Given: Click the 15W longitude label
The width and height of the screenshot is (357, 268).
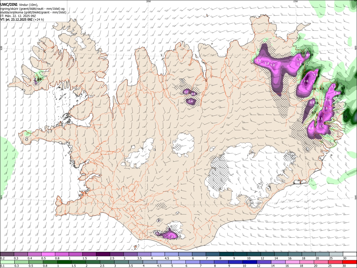Looking at the screenshot, I should pos(295,1).
